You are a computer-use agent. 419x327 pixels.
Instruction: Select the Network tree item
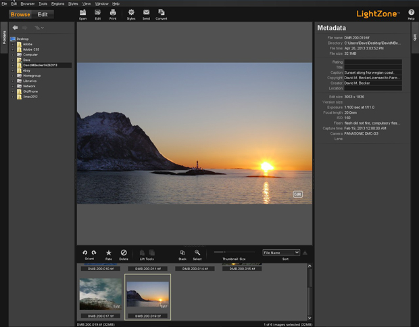[29, 86]
